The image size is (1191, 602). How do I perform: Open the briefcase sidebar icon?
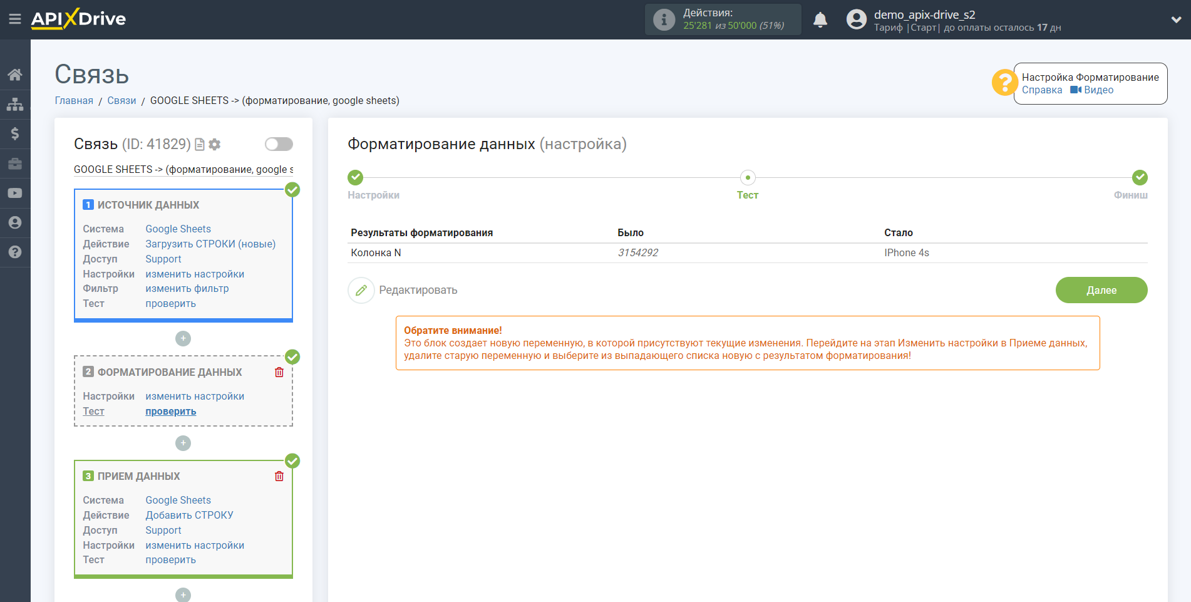point(15,163)
